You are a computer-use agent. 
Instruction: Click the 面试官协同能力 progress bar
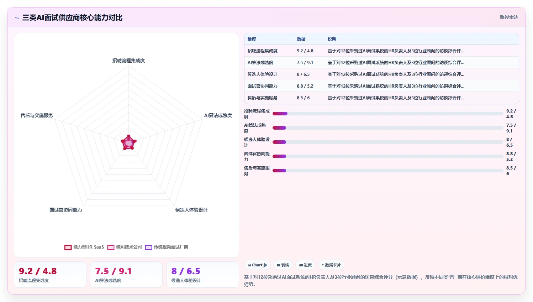(388, 156)
